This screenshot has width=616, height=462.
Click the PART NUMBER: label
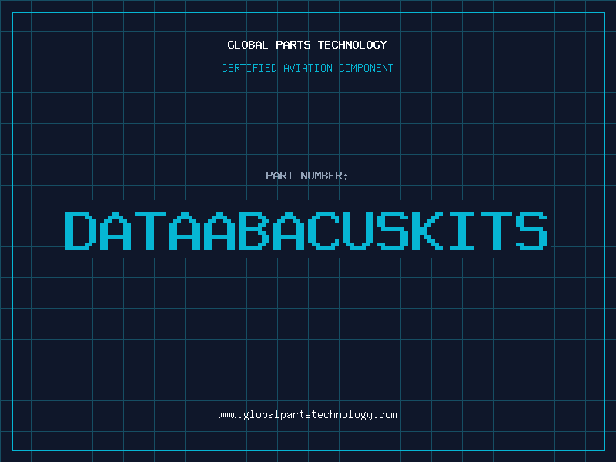[307, 176]
